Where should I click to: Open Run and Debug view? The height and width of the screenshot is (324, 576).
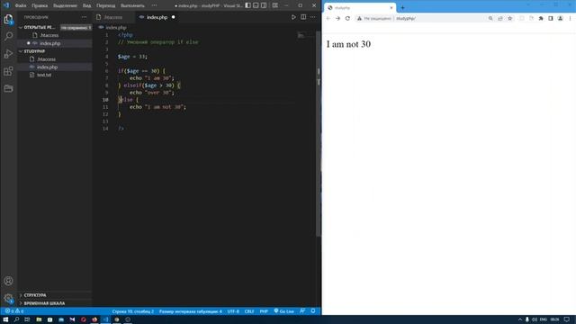tap(8, 54)
